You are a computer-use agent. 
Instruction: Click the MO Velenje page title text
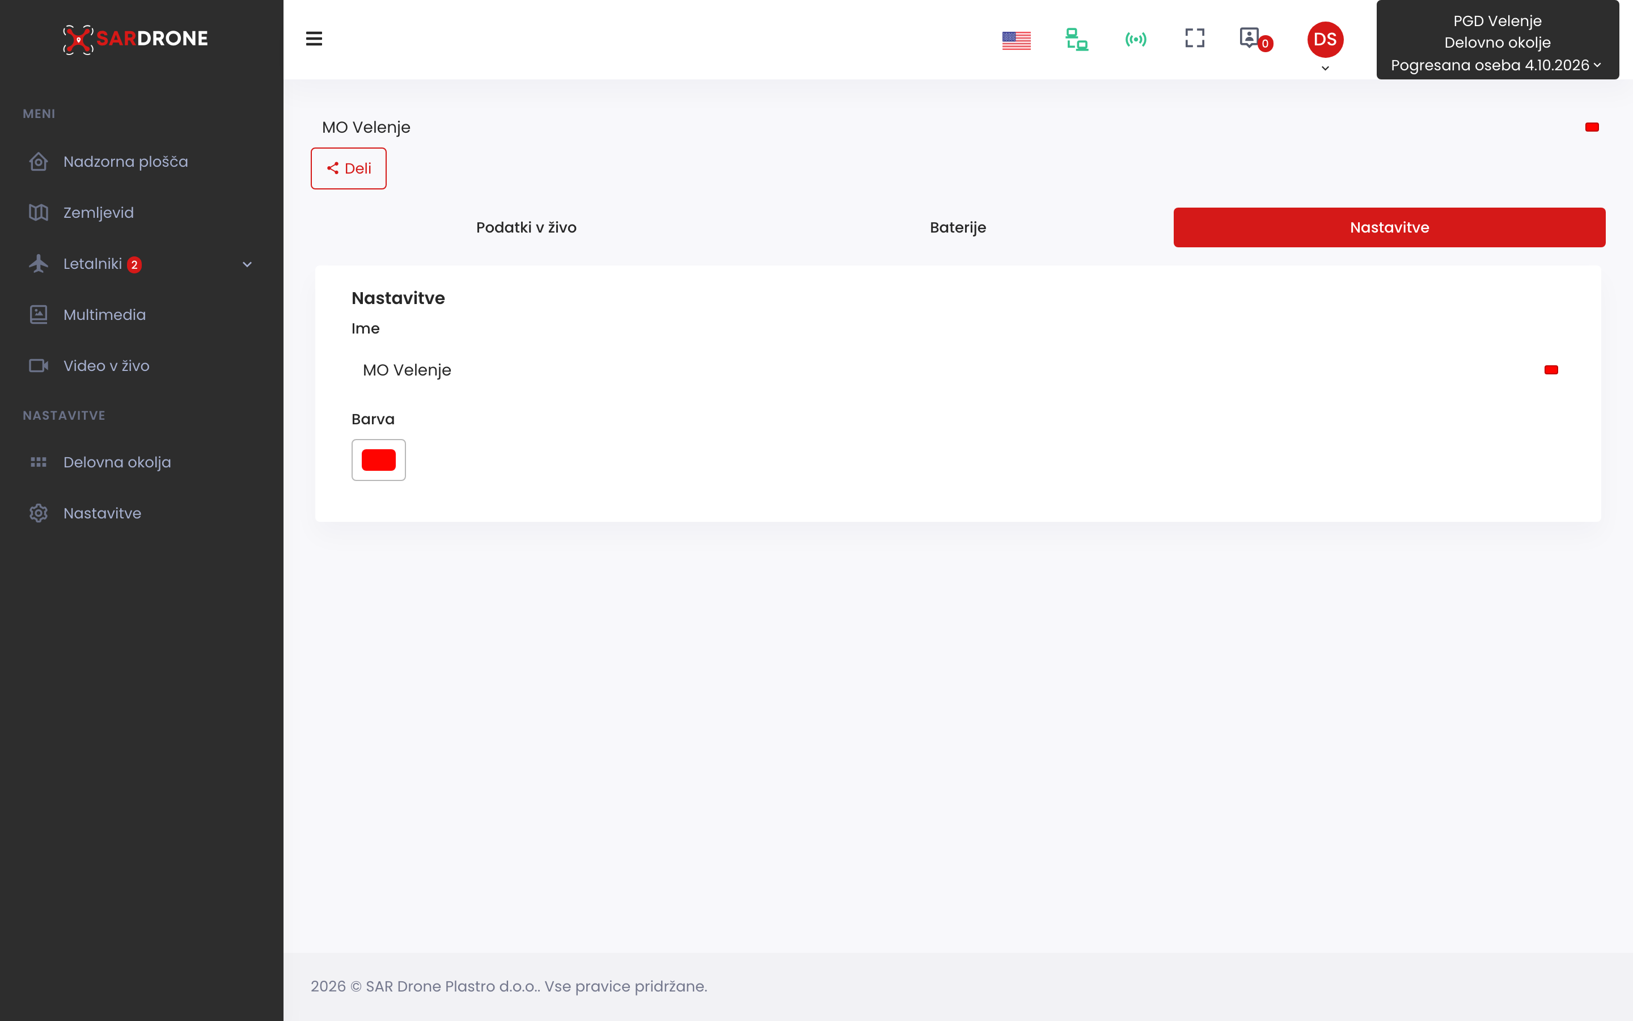point(366,127)
